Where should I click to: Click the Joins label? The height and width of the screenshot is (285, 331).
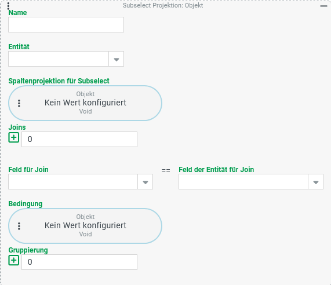click(x=17, y=127)
